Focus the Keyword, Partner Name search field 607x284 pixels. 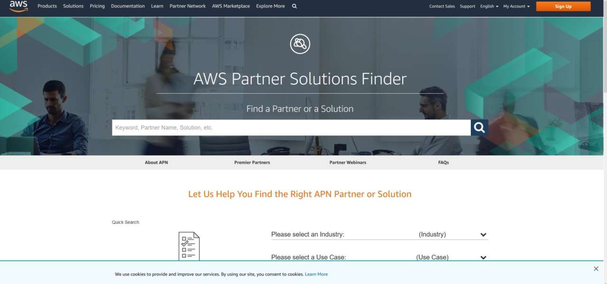coord(291,127)
